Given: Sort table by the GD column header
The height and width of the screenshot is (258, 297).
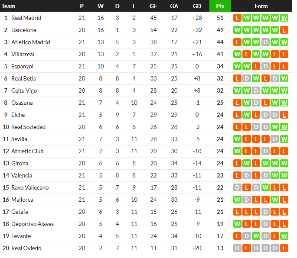Looking at the screenshot, I should pyautogui.click(x=197, y=6).
